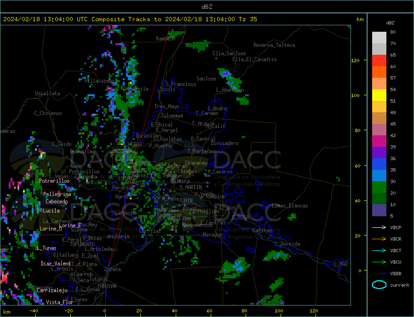Click the white Pellegrina label

[x=57, y=194]
